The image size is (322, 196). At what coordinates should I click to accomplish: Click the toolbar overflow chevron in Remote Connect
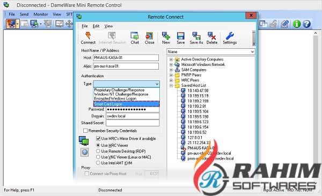(x=254, y=32)
